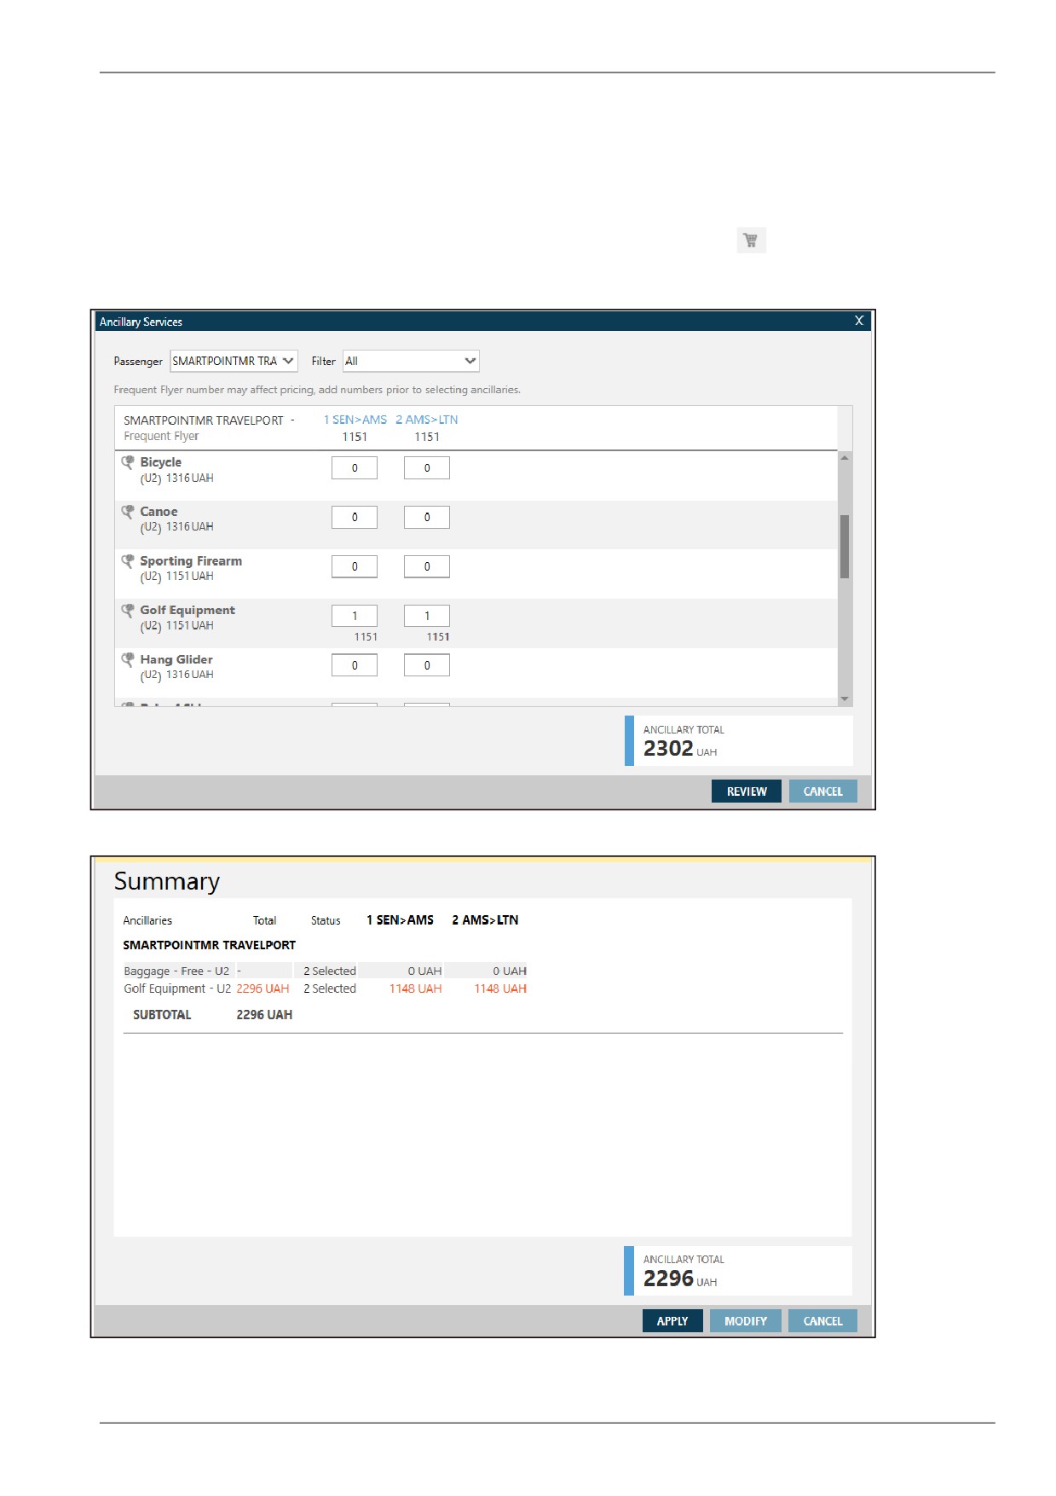The width and height of the screenshot is (1056, 1496).
Task: Click the '1 SEN>AMS' Summary column header
Action: pyautogui.click(x=400, y=920)
